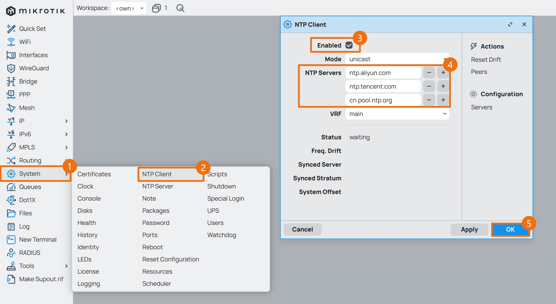Click the IPv6 icon in sidebar
This screenshot has height=304, width=556.
point(11,134)
